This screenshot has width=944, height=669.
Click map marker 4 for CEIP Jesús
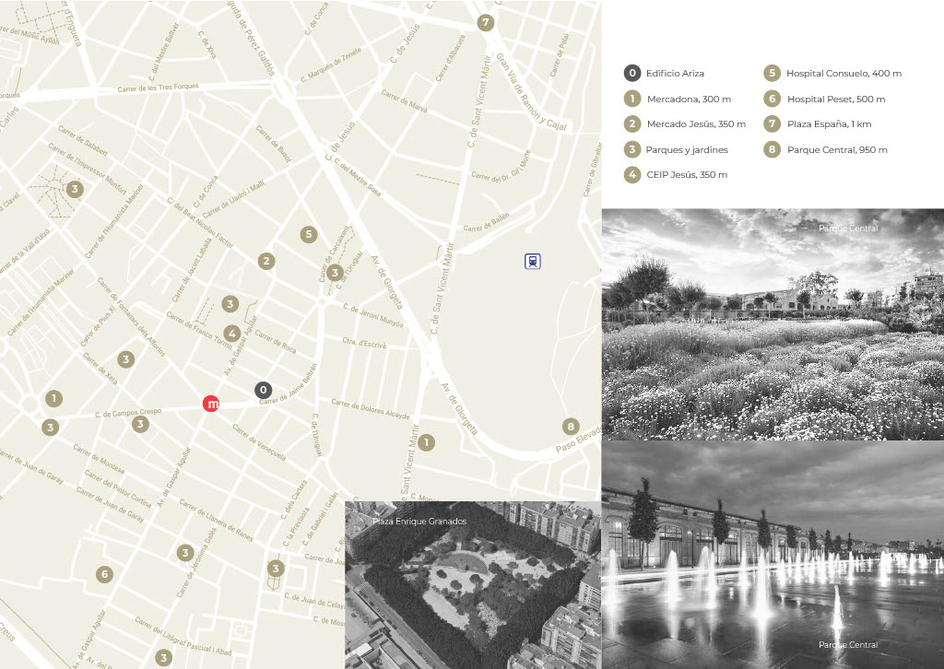point(232,334)
